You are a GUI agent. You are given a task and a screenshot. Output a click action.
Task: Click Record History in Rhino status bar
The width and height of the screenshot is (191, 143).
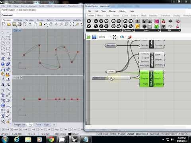click(169, 134)
